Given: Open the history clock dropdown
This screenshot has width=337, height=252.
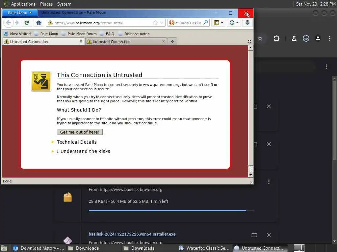Looking at the screenshot, I should (234, 23).
